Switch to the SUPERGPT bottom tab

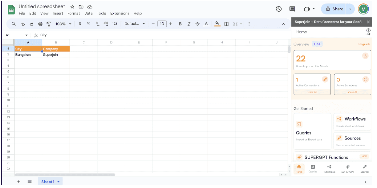point(348,169)
